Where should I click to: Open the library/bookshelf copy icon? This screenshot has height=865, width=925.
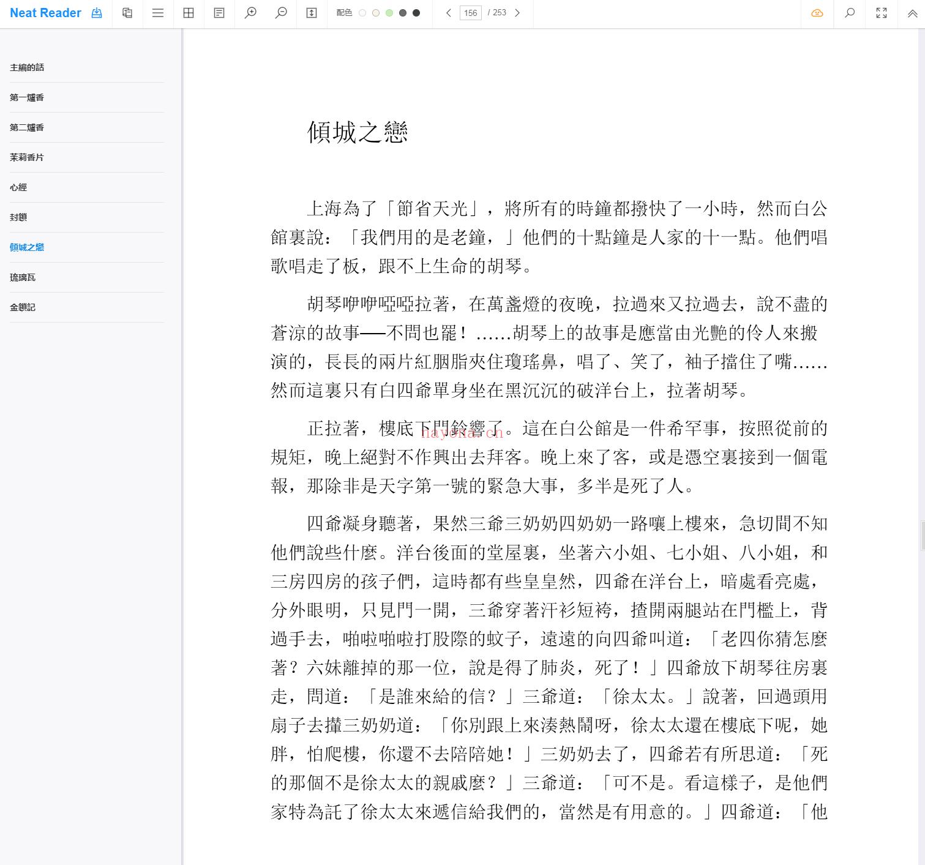127,13
